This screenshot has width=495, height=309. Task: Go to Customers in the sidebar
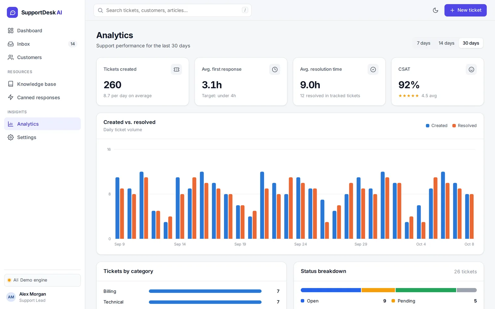tap(42, 57)
